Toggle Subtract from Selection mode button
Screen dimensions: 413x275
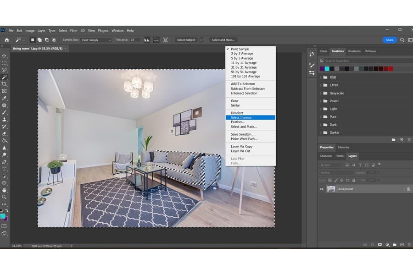pyautogui.click(x=47, y=40)
